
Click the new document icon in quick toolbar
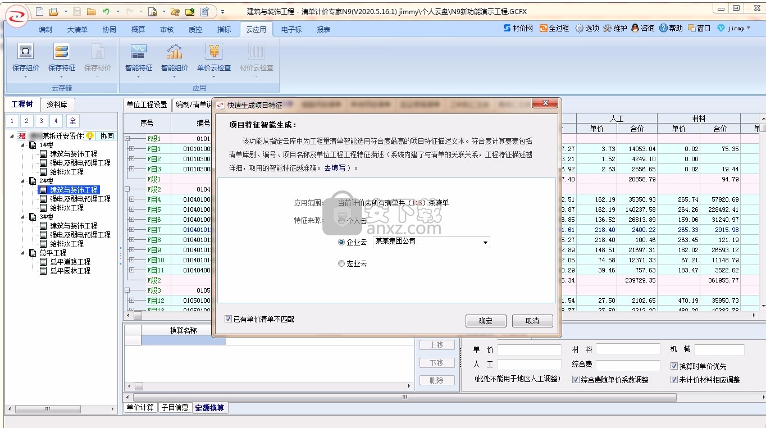point(39,11)
